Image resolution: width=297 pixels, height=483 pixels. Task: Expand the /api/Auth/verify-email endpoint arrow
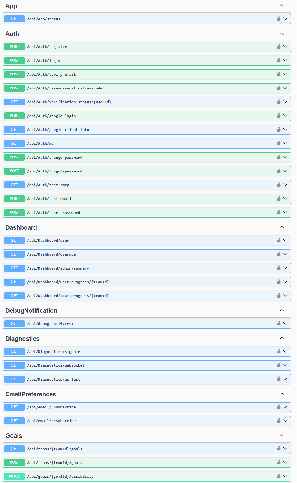coord(285,74)
